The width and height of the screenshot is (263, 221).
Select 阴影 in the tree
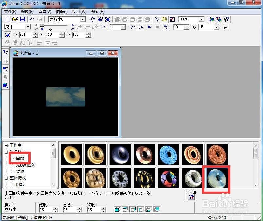click(20, 184)
